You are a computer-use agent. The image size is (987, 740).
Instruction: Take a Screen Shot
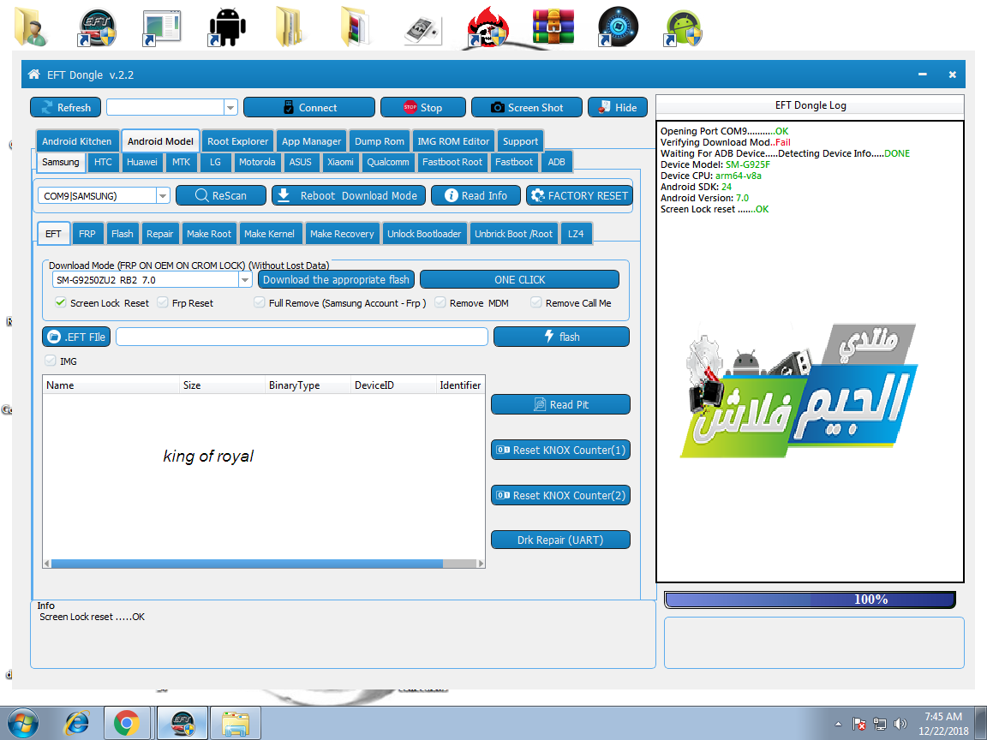[x=527, y=108]
